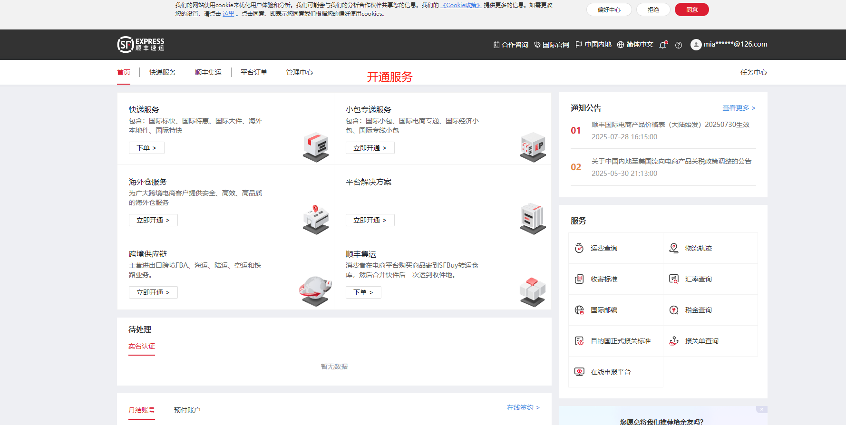
Task: Click 查看更多 in 通知公告
Action: 739,108
